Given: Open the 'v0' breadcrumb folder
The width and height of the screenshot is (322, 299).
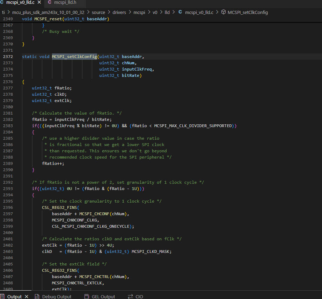Looking at the screenshot, I should 155,12.
